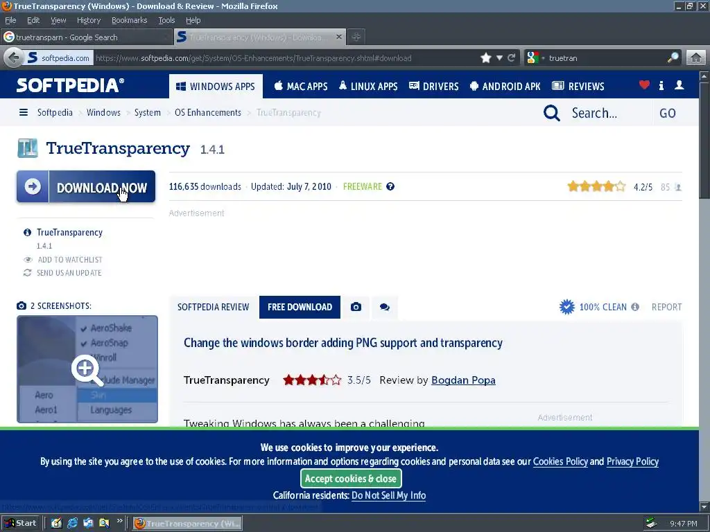
Task: Click the user account icon
Action: point(679,85)
